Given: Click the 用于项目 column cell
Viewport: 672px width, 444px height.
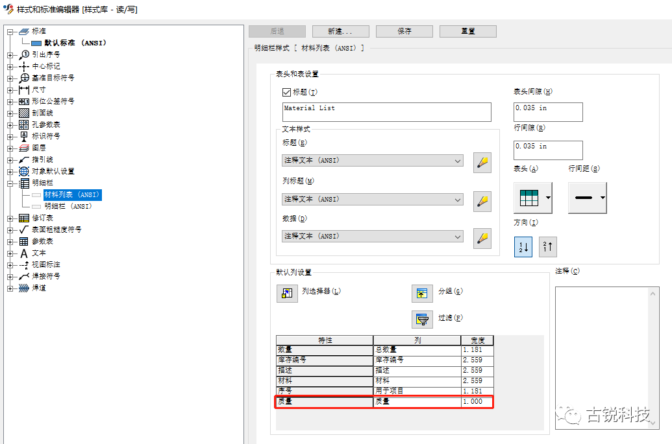Looking at the screenshot, I should (417, 391).
